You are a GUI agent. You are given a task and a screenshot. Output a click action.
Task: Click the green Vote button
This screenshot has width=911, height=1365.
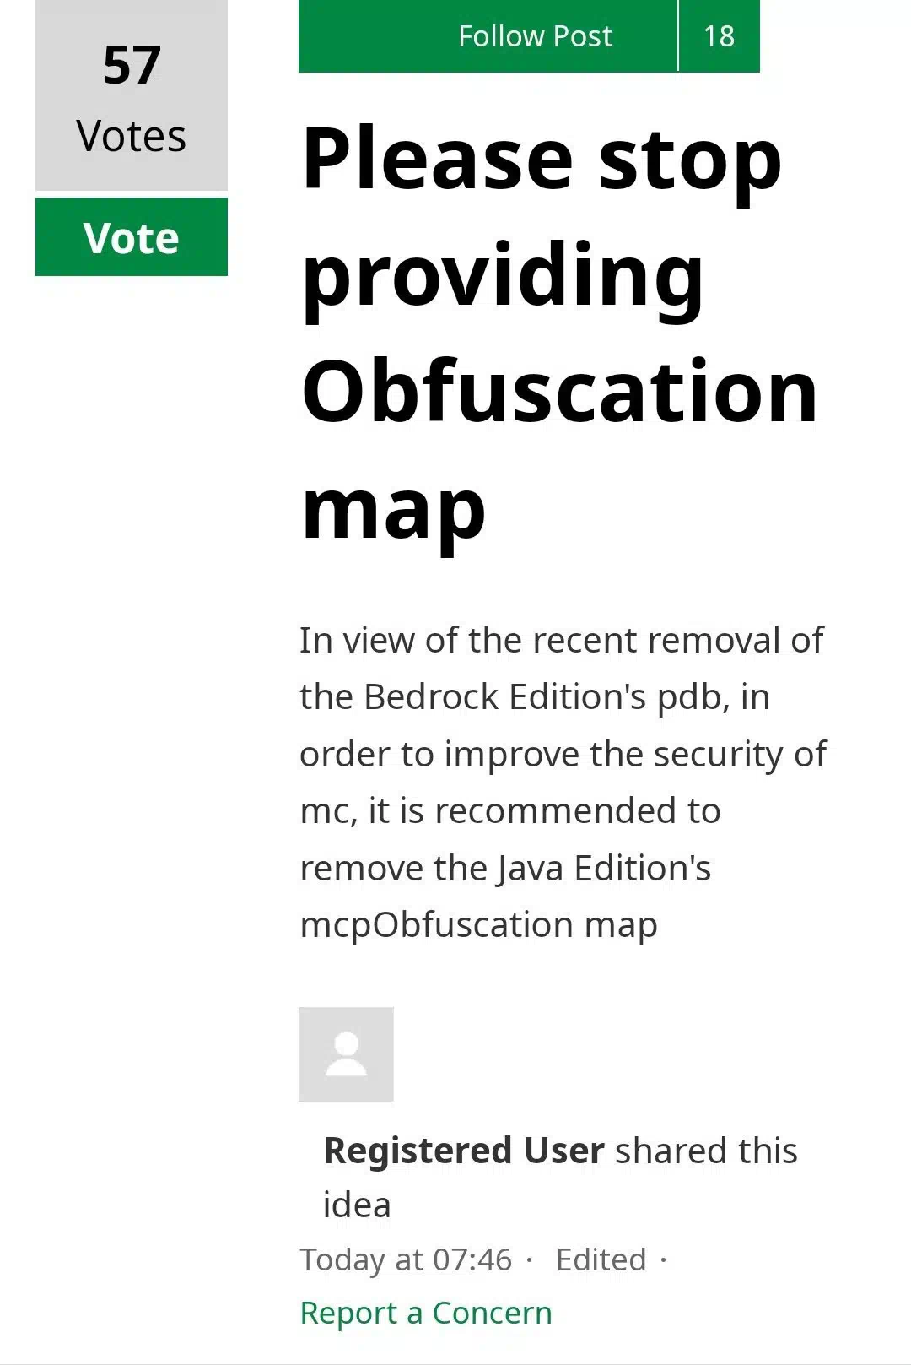click(132, 237)
